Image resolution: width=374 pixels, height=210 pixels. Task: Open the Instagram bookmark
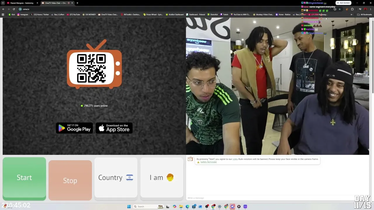click(23, 15)
